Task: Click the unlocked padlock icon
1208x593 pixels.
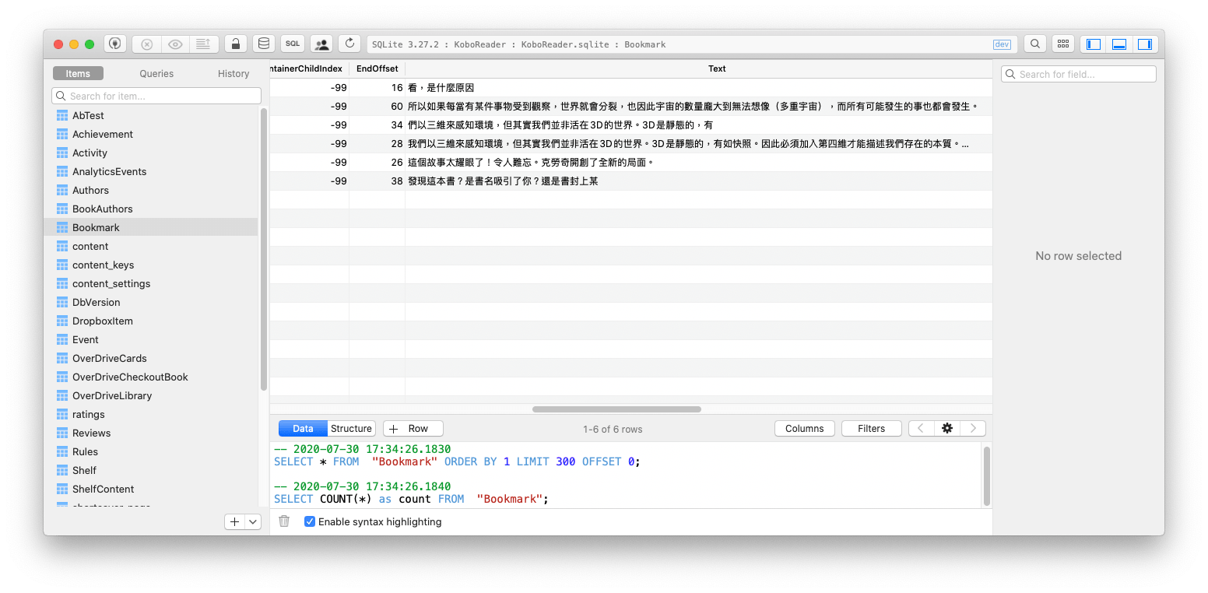Action: click(x=235, y=44)
